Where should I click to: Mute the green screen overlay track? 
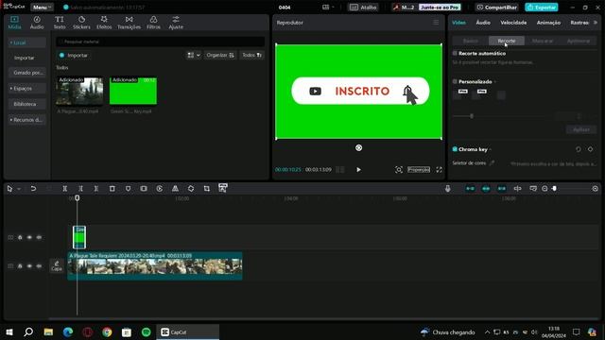39,237
